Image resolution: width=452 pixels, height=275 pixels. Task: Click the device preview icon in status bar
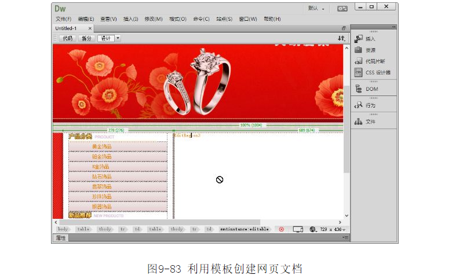click(298, 229)
